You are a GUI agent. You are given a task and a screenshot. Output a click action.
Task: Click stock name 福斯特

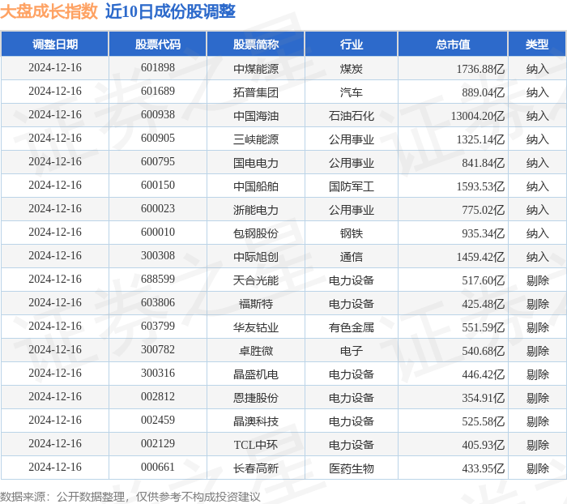coord(256,304)
